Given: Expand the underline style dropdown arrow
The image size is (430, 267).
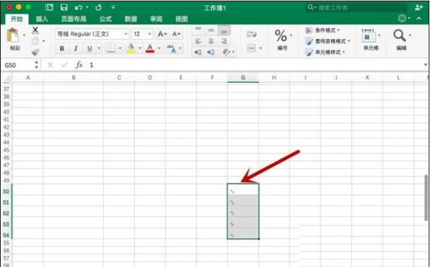Looking at the screenshot, I should tap(99, 49).
